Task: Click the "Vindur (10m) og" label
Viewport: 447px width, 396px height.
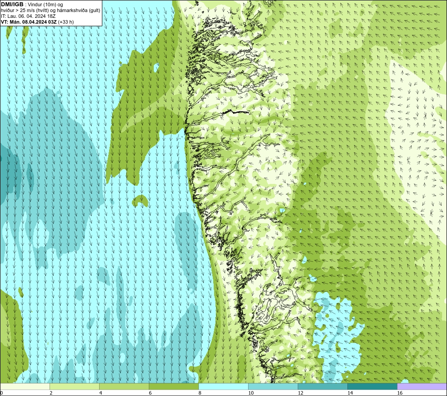Action: click(45, 4)
